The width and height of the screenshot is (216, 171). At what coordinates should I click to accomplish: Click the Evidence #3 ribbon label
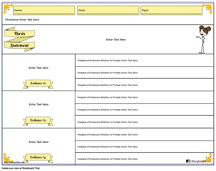click(x=38, y=157)
